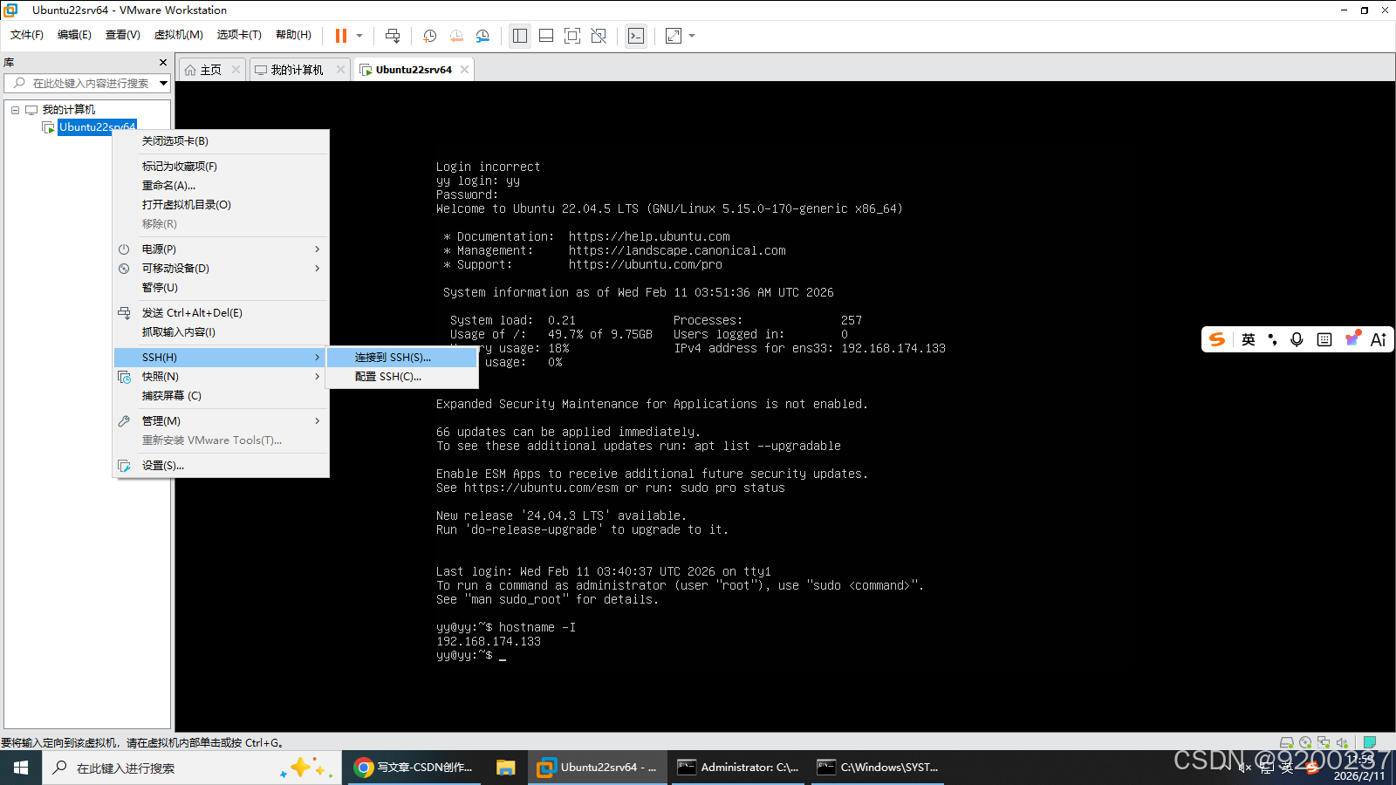Pause the VM with the orange pause icon
Viewport: 1396px width, 785px height.
(341, 36)
